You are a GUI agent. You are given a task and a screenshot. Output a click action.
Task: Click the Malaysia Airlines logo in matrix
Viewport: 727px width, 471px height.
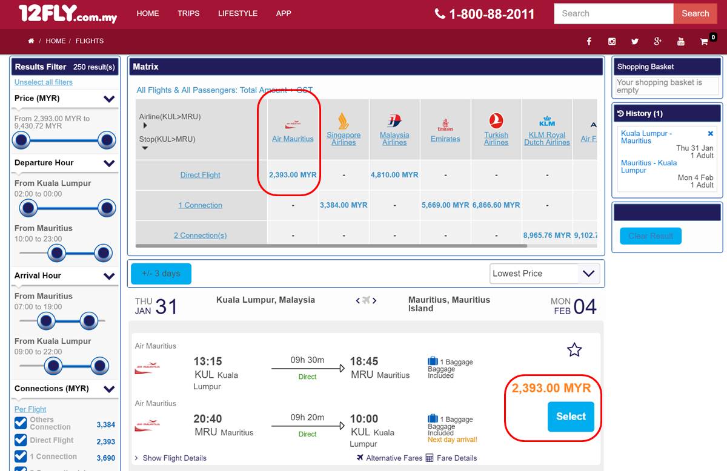(x=394, y=121)
